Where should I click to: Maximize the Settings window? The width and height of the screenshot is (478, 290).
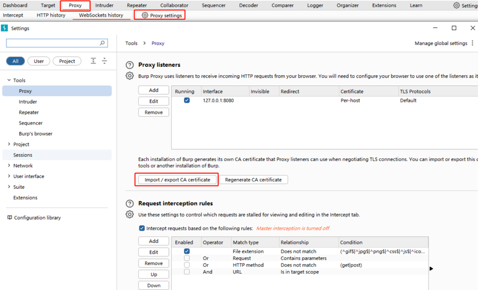point(454,28)
